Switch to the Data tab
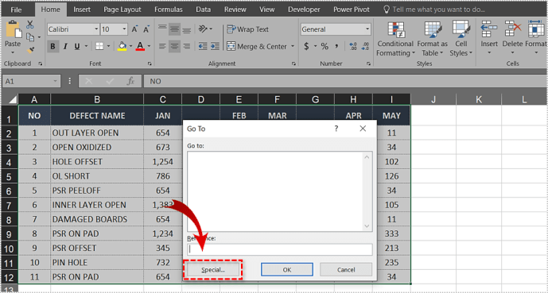This screenshot has height=293, width=548. tap(203, 10)
